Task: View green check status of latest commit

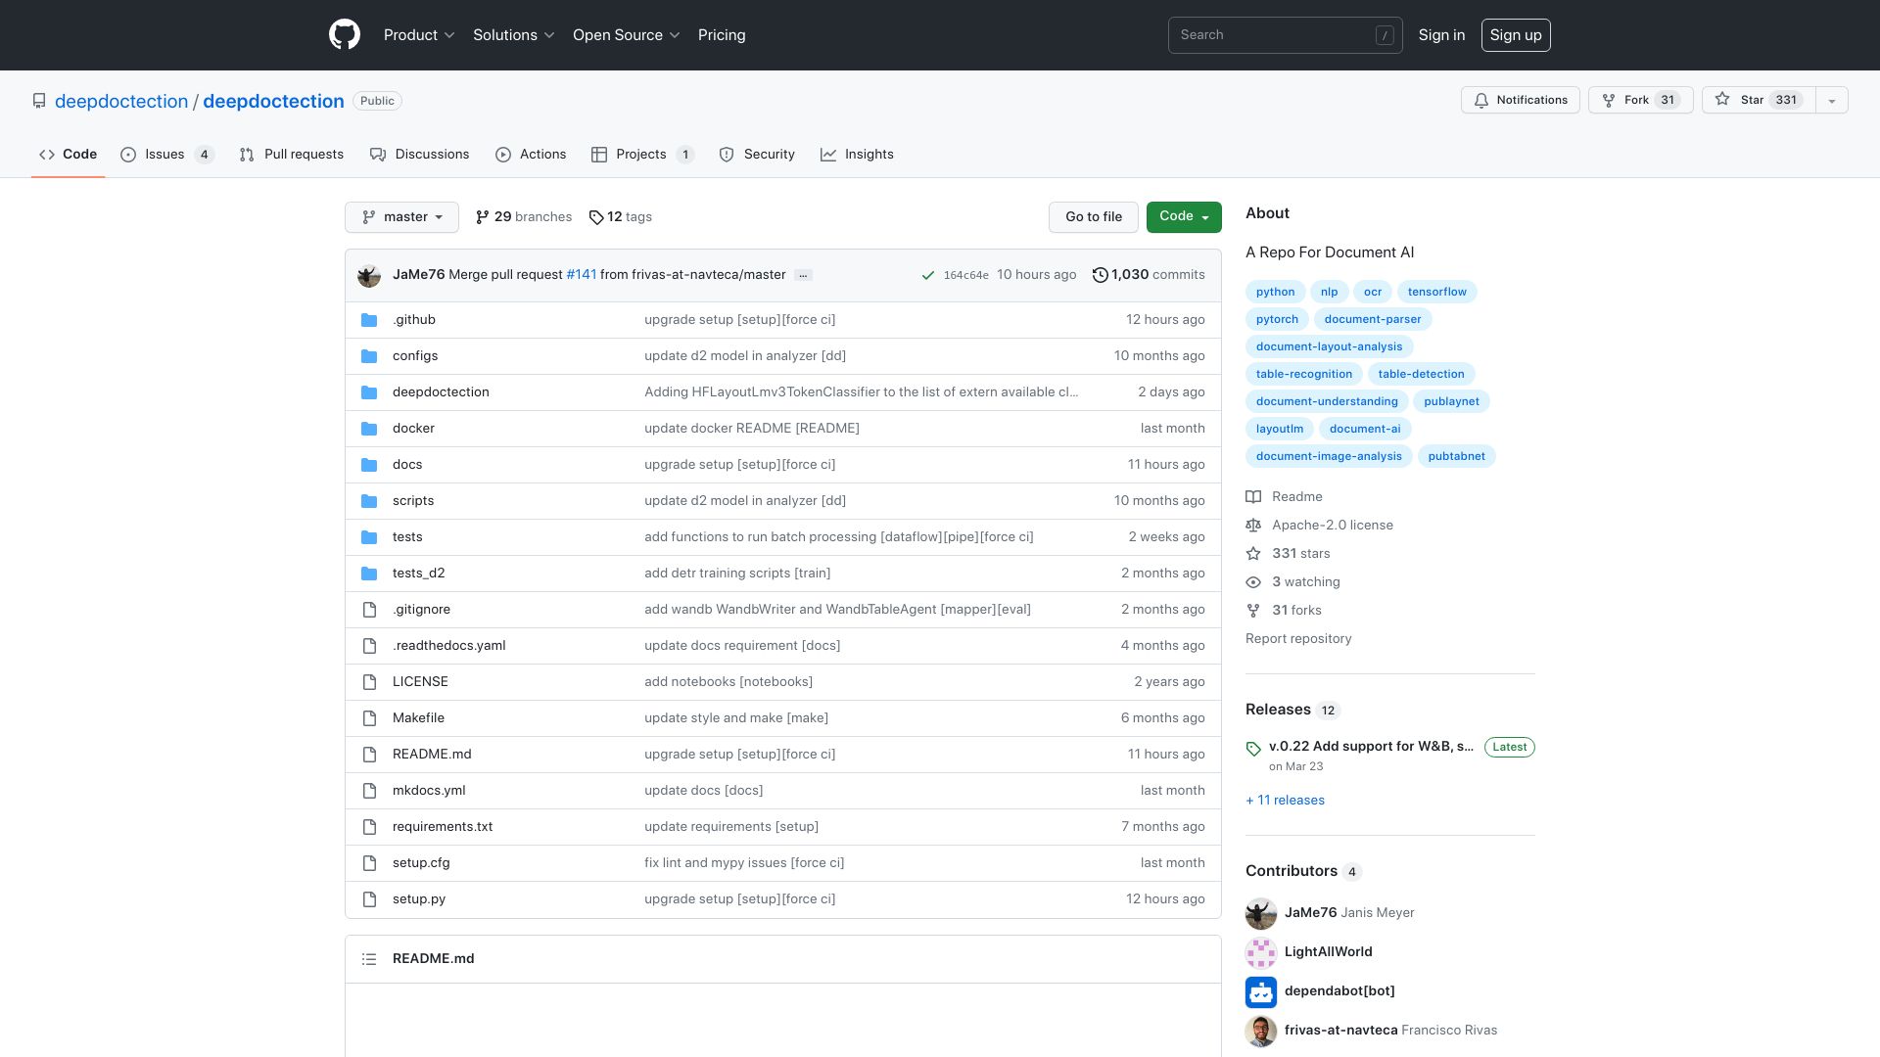Action: (927, 275)
